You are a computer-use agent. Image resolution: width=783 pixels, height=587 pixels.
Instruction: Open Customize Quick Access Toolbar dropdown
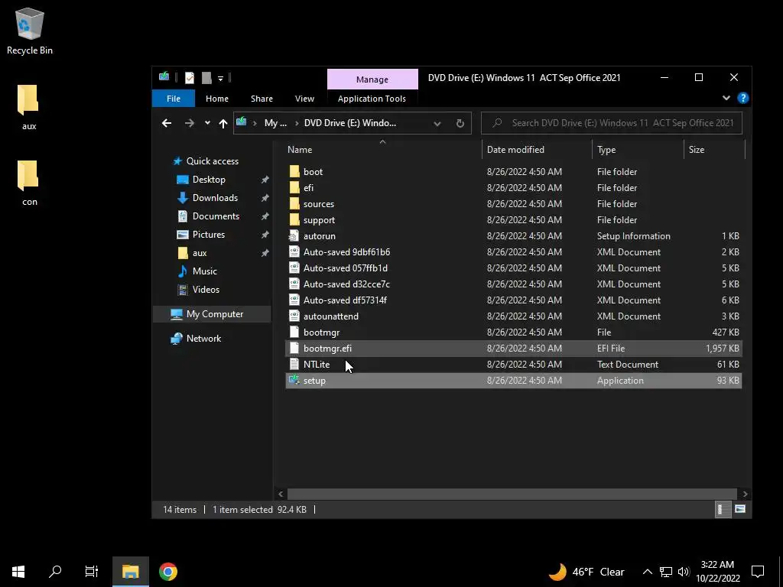tap(220, 78)
